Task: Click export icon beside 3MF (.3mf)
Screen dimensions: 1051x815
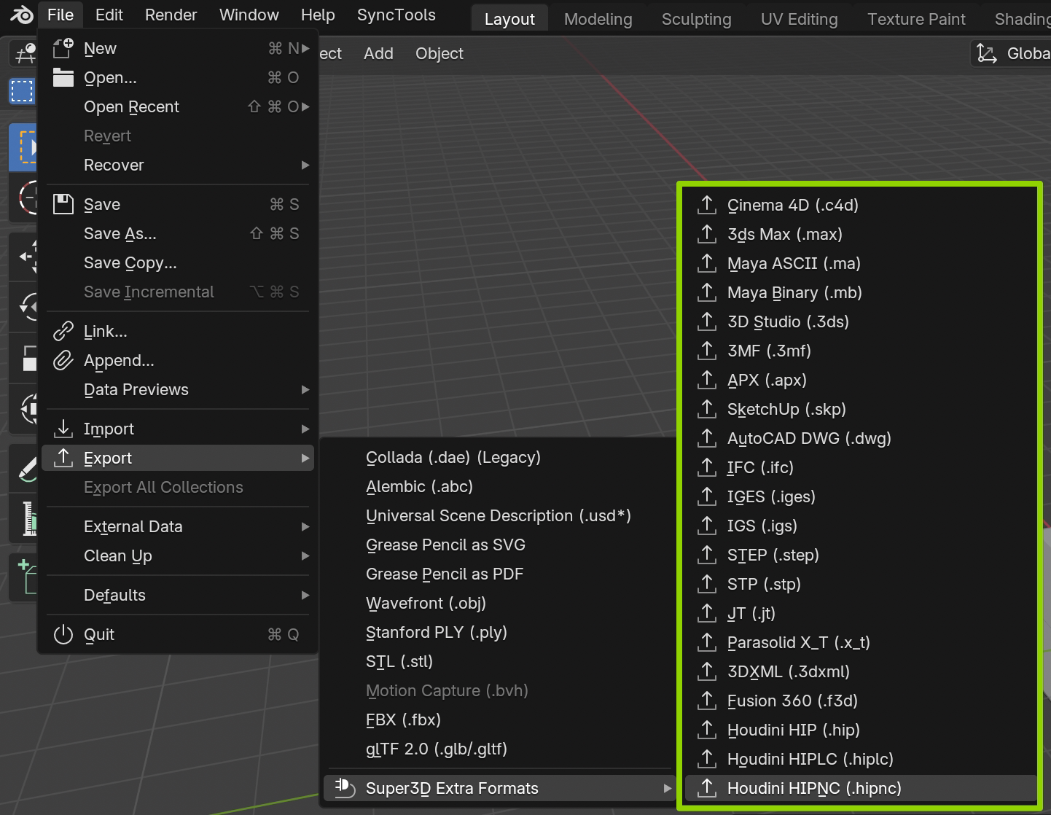Action: click(x=707, y=351)
